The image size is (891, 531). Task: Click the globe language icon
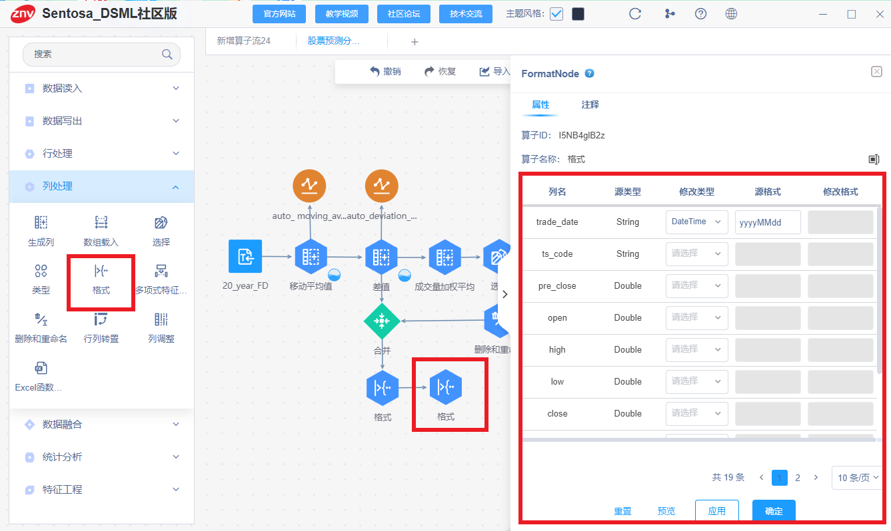click(x=731, y=14)
